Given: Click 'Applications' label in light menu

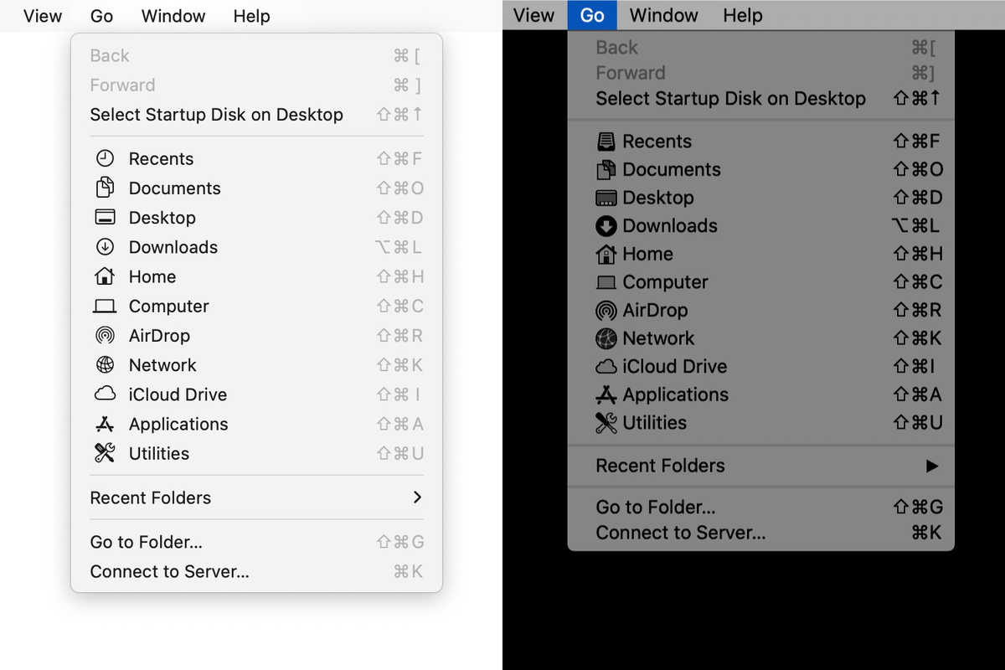Looking at the screenshot, I should (178, 424).
